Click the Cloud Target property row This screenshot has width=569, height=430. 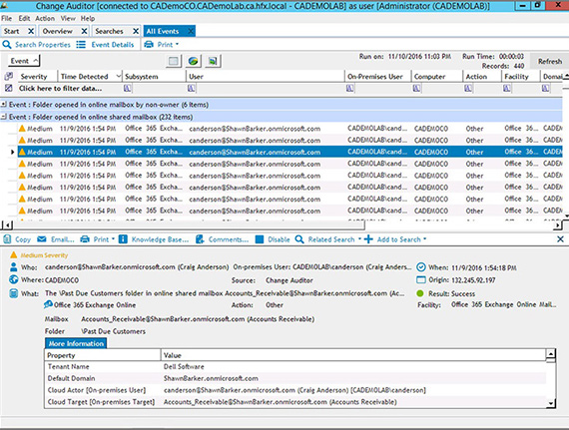(295, 402)
